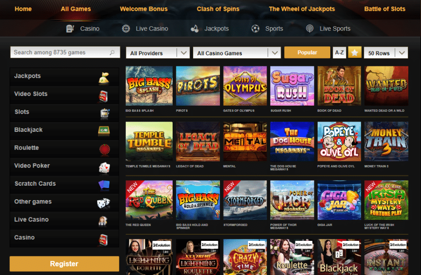The height and width of the screenshot is (275, 421).
Task: Sort games by Popular
Action: pyautogui.click(x=307, y=52)
